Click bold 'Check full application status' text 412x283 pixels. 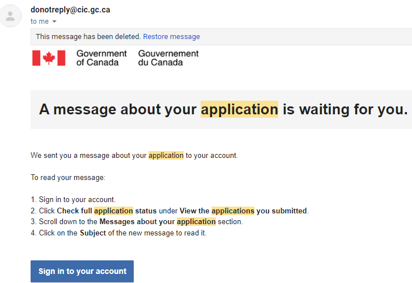pyautogui.click(x=107, y=211)
